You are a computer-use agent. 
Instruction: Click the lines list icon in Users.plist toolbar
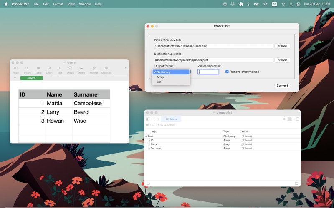[290, 119]
